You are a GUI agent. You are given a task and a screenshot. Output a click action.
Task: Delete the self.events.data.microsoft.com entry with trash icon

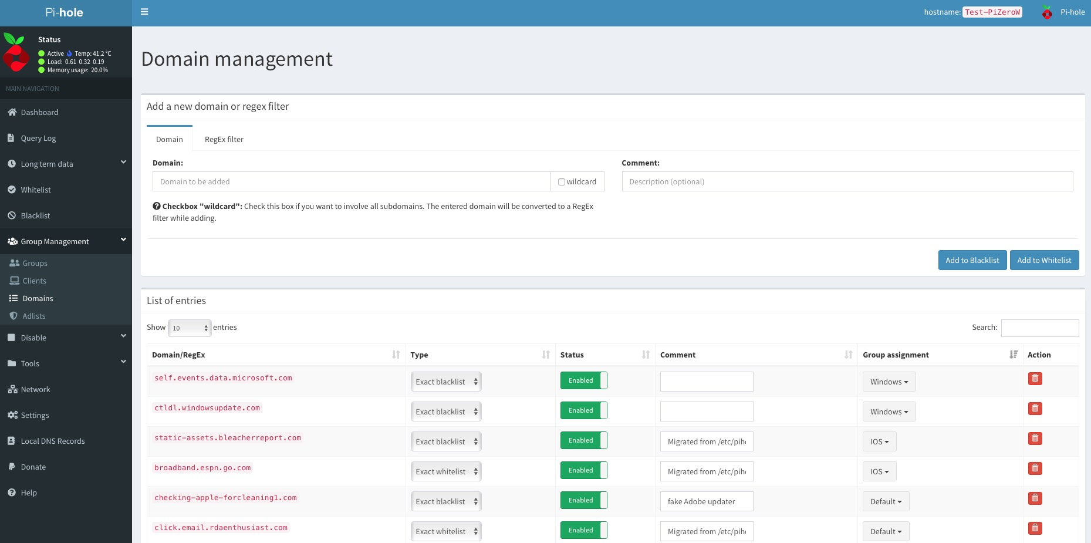(x=1035, y=379)
